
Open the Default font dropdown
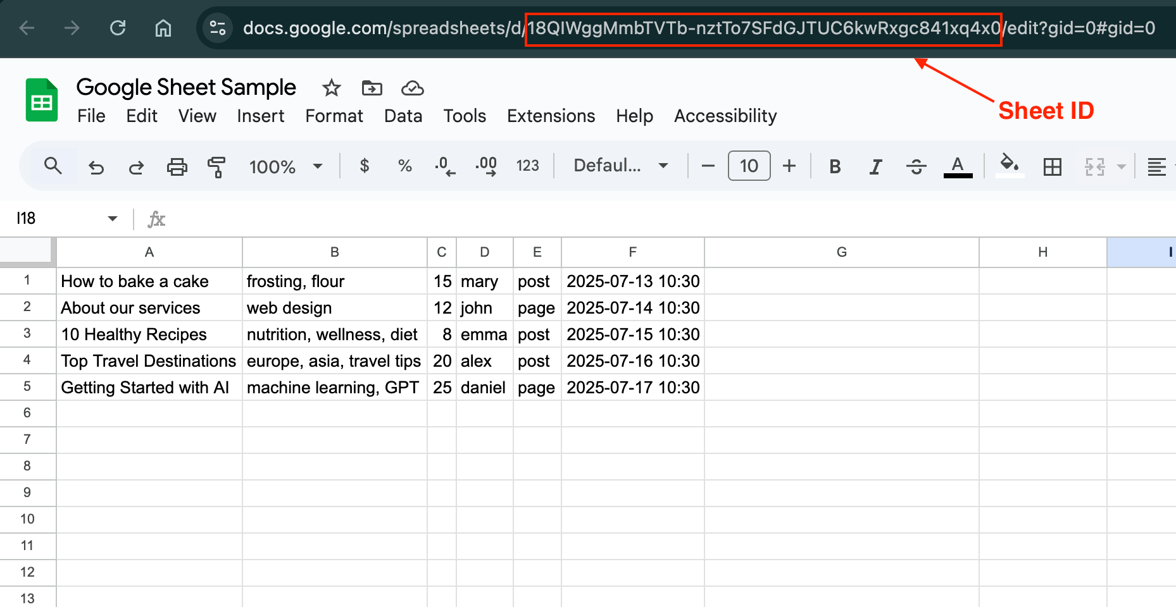[x=621, y=166]
